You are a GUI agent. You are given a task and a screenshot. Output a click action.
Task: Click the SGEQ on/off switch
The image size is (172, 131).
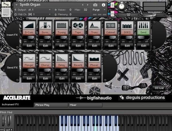click(x=127, y=38)
